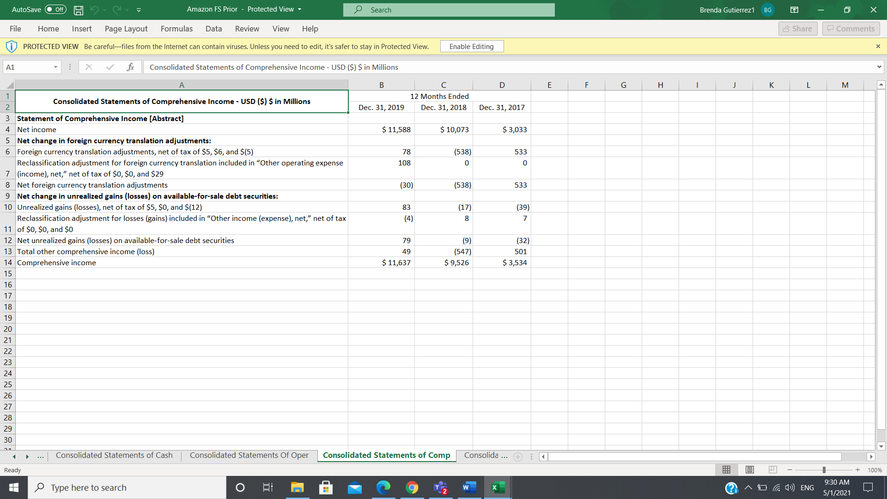887x499 pixels.
Task: Dismiss the Protected View warning bar
Action: (x=878, y=46)
